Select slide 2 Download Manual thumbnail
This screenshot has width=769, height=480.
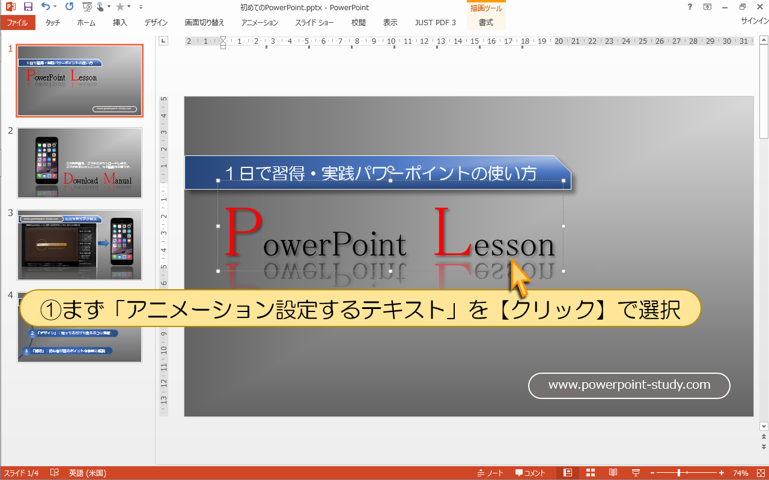pos(80,163)
